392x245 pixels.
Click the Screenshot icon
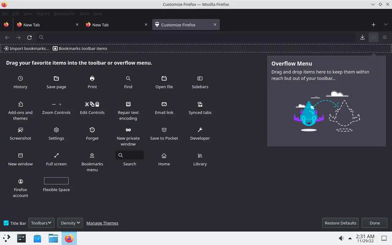point(20,130)
